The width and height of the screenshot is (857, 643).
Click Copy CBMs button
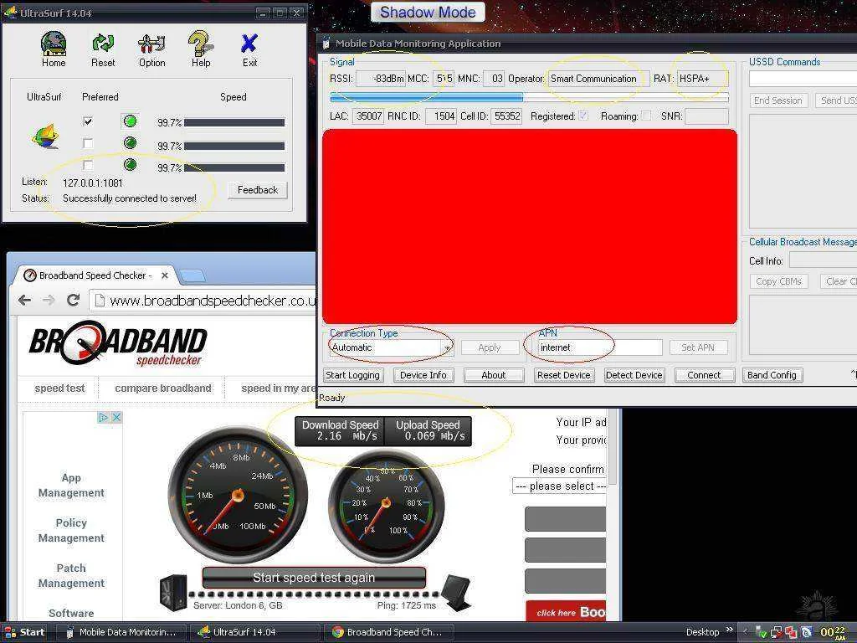[778, 281]
